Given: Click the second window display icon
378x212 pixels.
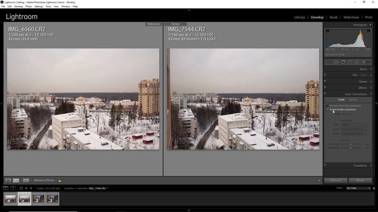Looking at the screenshot, I should pyautogui.click(x=13, y=188).
